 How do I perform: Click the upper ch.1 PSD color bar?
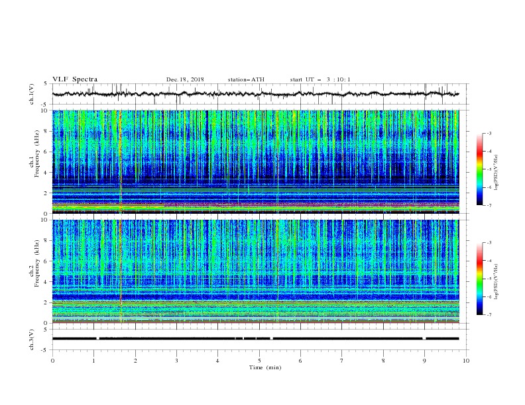480,169
